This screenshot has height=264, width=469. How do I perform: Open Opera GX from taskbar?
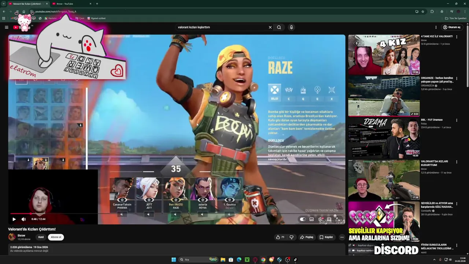[255, 260]
